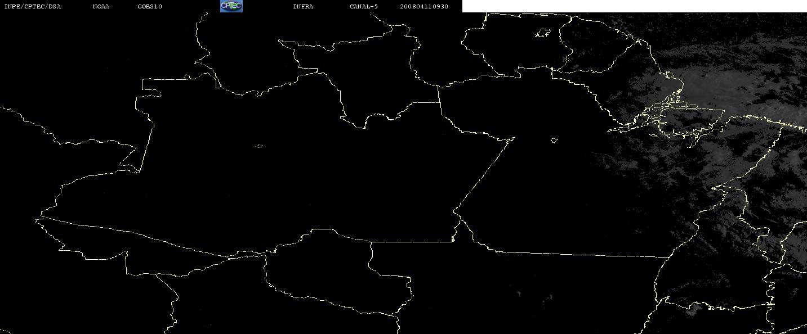807x334 pixels.
Task: Select the NOAA text label
Action: (x=101, y=7)
